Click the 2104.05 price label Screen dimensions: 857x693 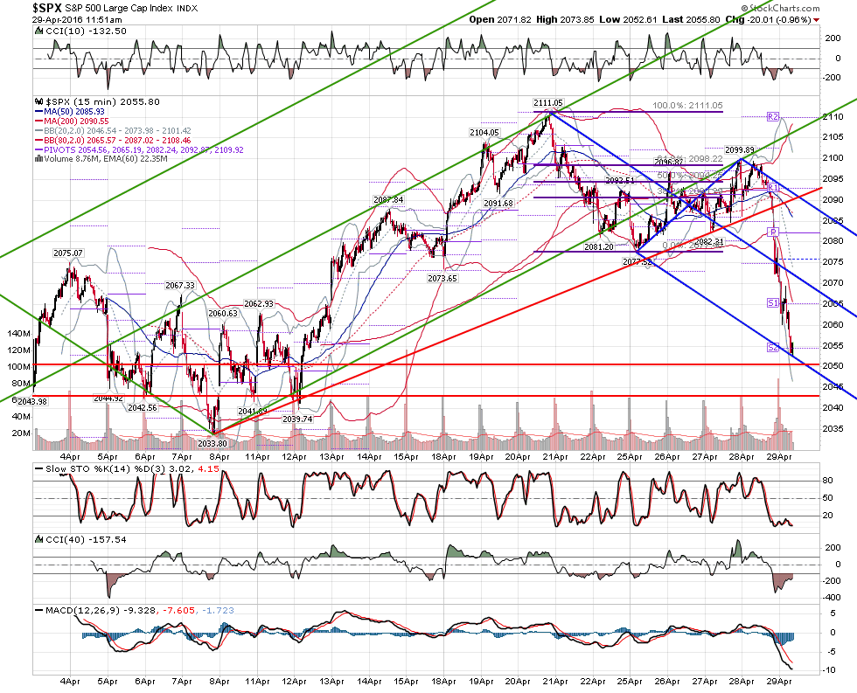[484, 133]
